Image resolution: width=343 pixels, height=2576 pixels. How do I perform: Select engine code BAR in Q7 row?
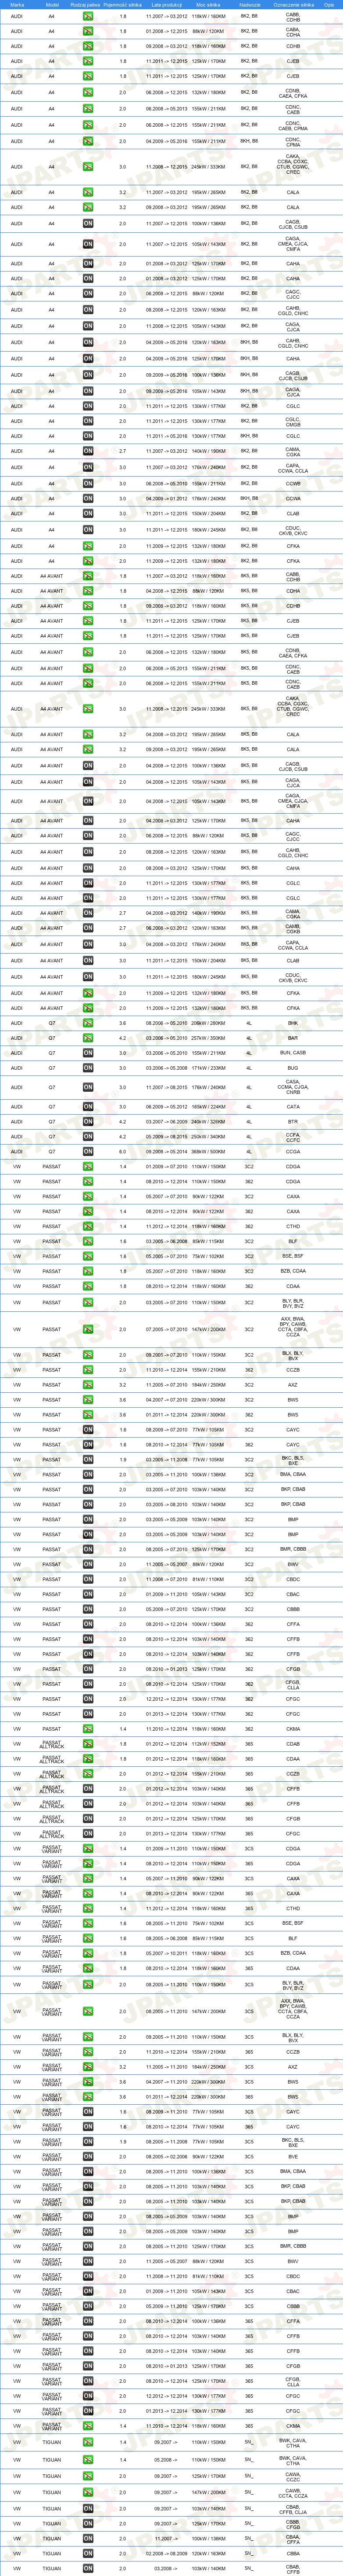click(x=293, y=1038)
